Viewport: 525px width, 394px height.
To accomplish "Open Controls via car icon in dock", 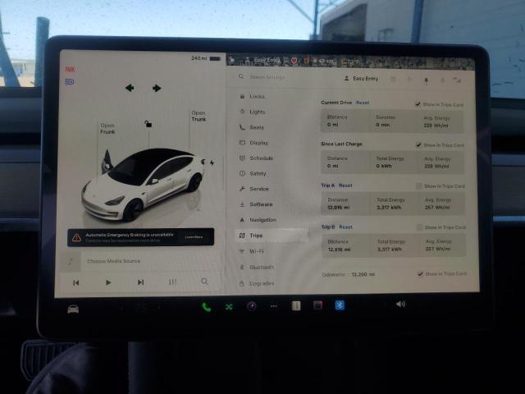I will point(73,309).
